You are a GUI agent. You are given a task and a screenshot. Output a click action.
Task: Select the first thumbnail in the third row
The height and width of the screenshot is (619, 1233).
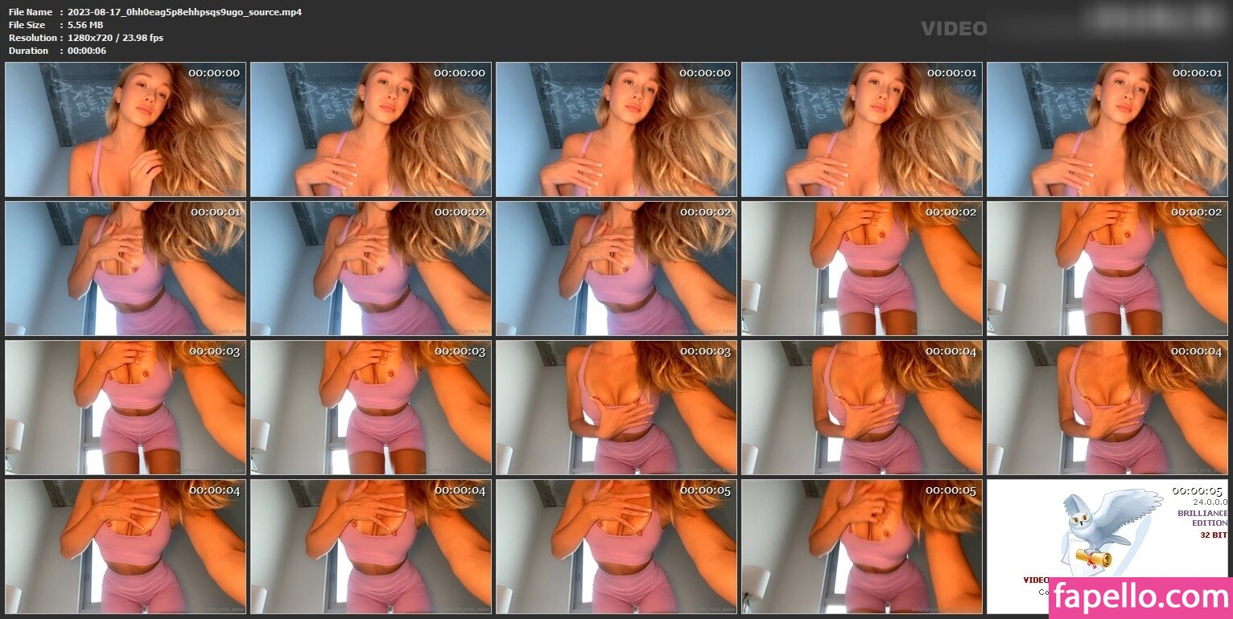(x=125, y=408)
